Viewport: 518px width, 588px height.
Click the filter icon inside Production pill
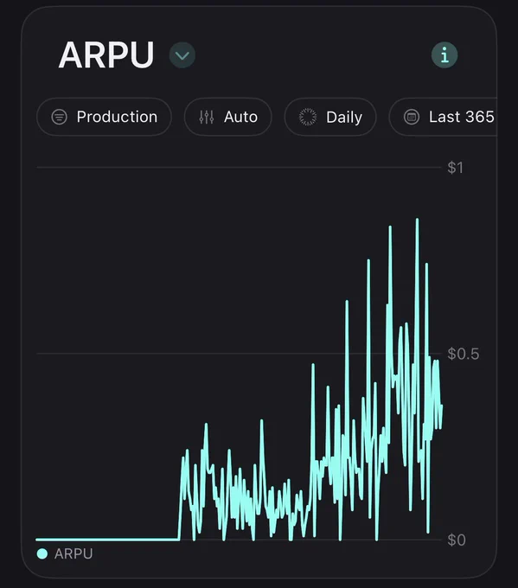point(60,117)
